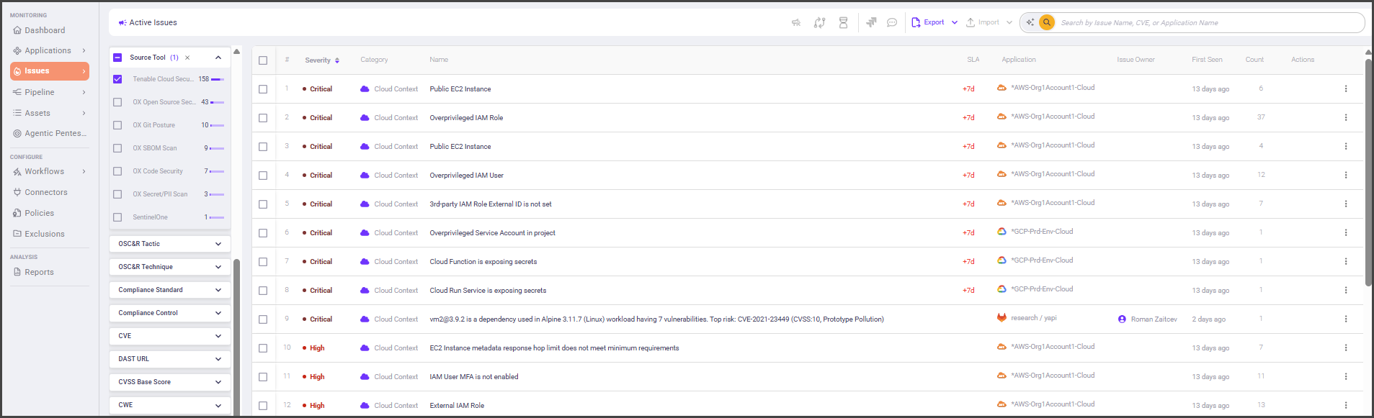The height and width of the screenshot is (418, 1374).
Task: Open actions menu for Public EC2 Instance row 1
Action: point(1345,88)
